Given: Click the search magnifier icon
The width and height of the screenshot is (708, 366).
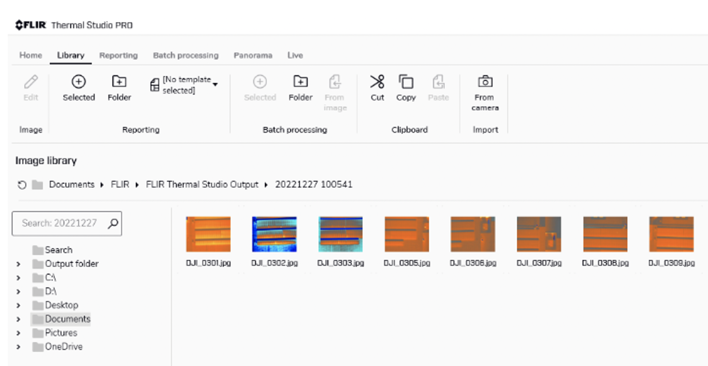Looking at the screenshot, I should (113, 223).
